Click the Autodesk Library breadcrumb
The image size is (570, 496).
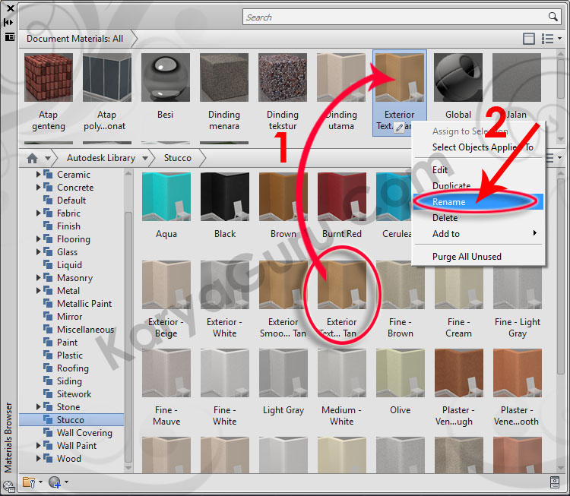(x=100, y=158)
